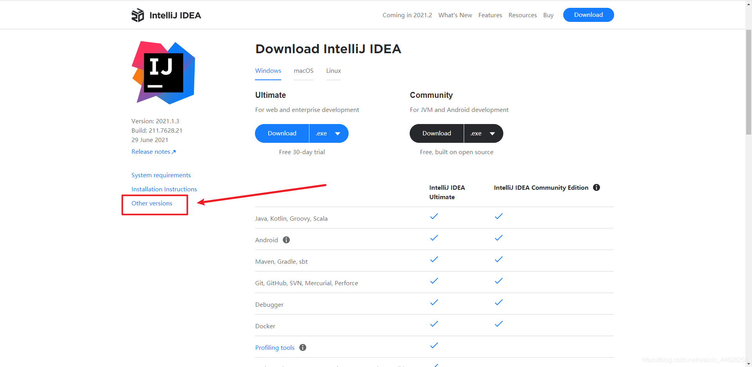Image resolution: width=752 pixels, height=367 pixels.
Task: Click 'Version: 2021.1.3' text
Action: (155, 121)
